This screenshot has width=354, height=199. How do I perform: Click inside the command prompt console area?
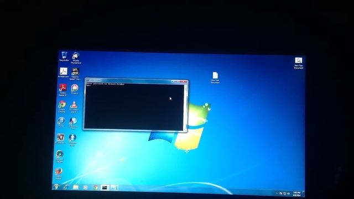click(134, 107)
